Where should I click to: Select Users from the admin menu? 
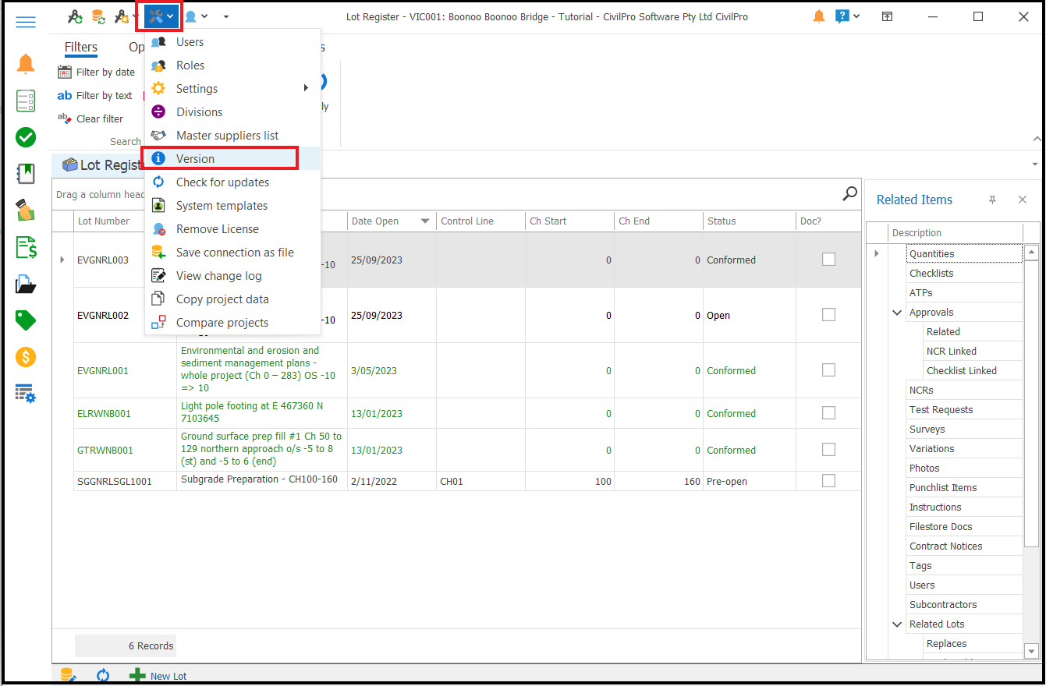pos(232,42)
